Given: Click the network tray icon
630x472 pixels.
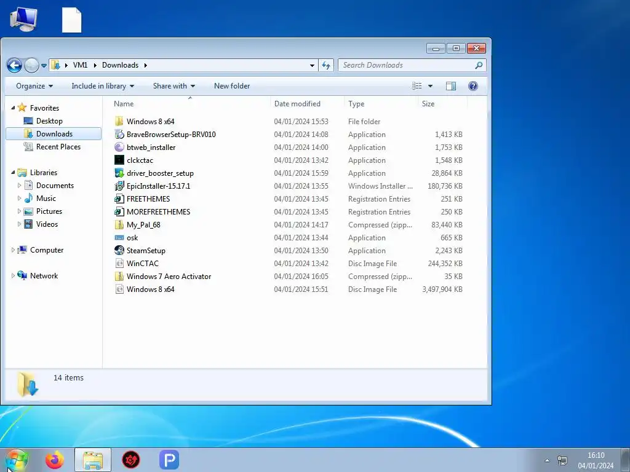Looking at the screenshot, I should pos(562,460).
